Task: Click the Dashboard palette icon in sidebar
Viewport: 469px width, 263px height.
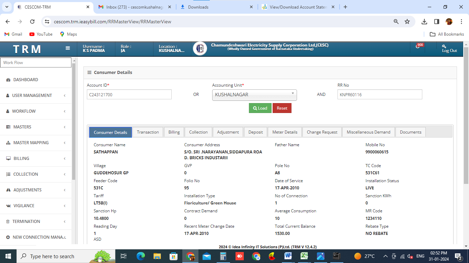Action: point(8,80)
